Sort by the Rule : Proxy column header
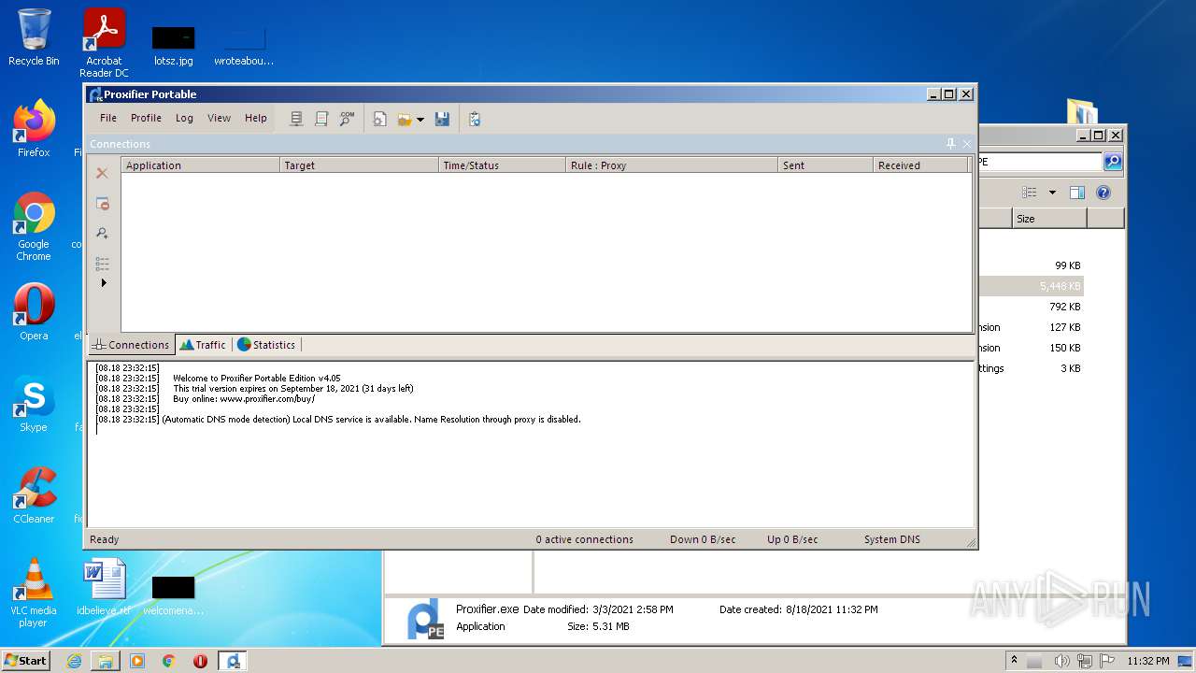1196x673 pixels. coord(672,165)
